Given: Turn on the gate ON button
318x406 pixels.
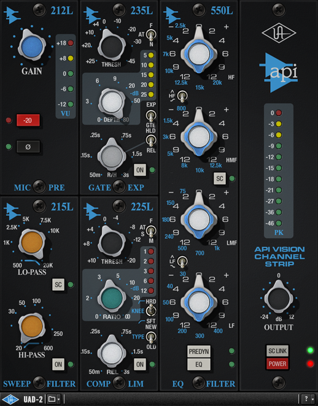Looking at the screenshot, I should coord(140,170).
